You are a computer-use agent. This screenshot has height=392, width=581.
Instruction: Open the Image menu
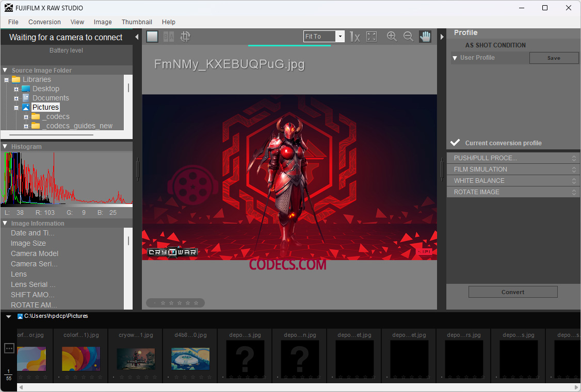coord(103,22)
